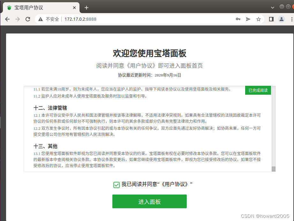
Task: Click heading 十三、其他
Action: point(45,146)
